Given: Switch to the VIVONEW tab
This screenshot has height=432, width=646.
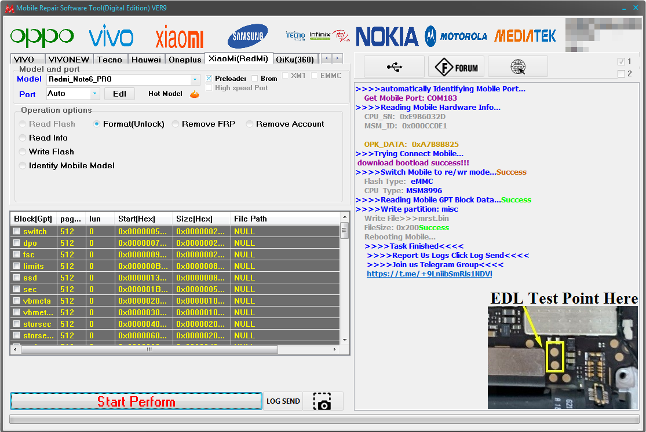Looking at the screenshot, I should pyautogui.click(x=69, y=59).
